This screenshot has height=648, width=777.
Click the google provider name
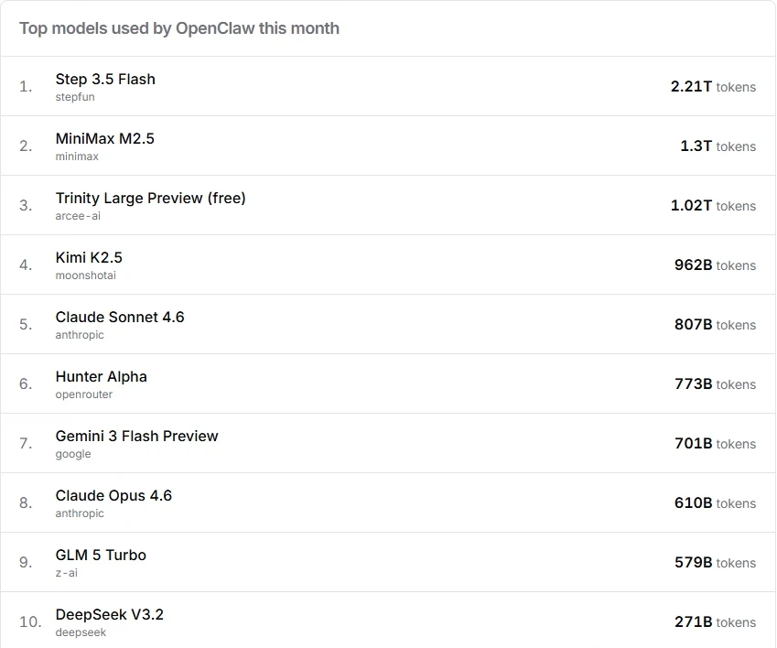[73, 454]
